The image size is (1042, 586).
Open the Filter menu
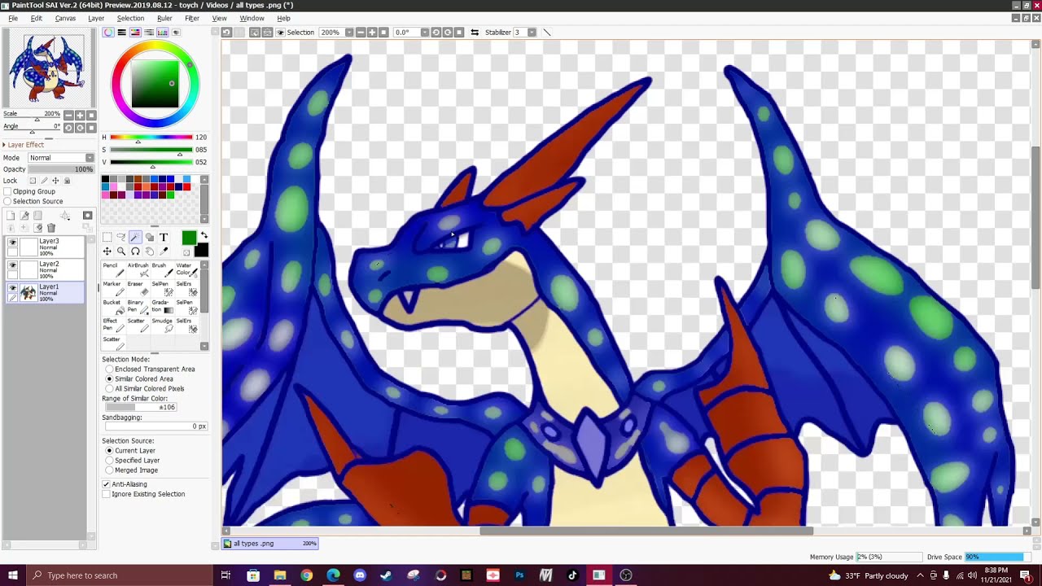(x=192, y=18)
